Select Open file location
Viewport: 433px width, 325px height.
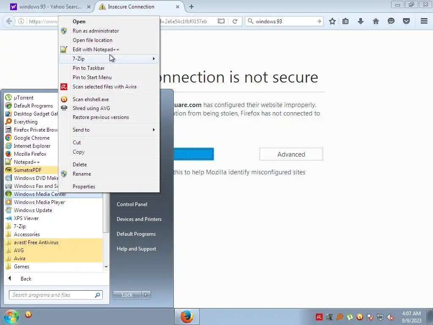109,40
